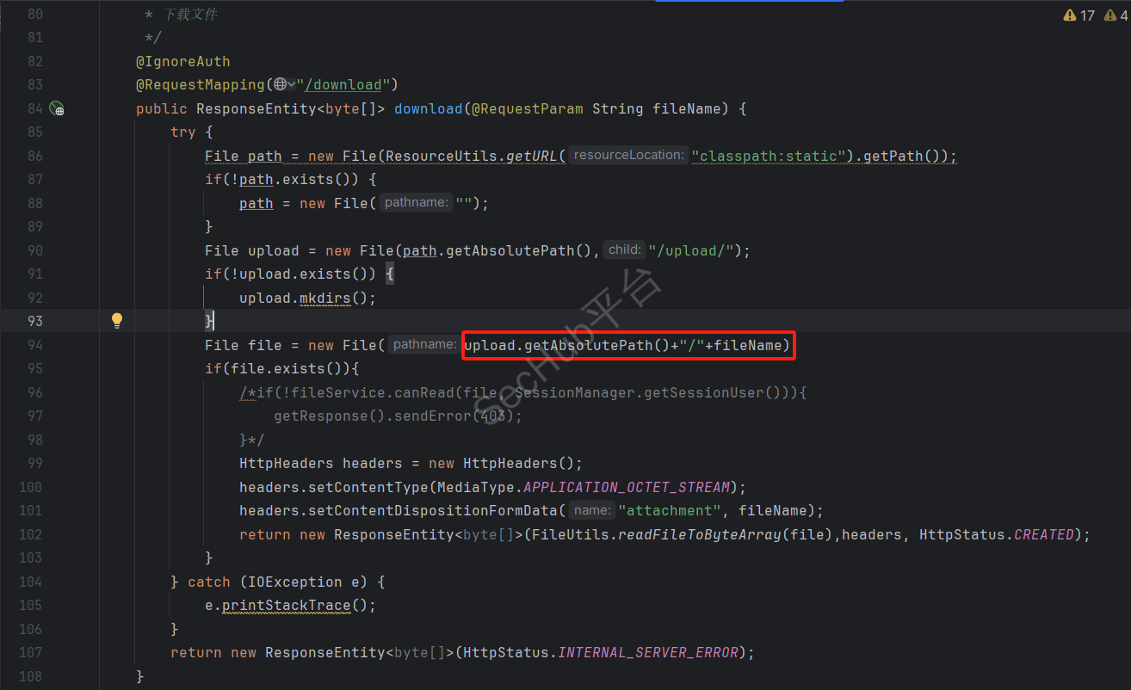1131x690 pixels.
Task: Click the child: parameter hint
Action: (624, 250)
